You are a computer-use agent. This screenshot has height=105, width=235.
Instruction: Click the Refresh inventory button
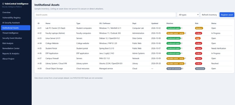(x=209, y=15)
